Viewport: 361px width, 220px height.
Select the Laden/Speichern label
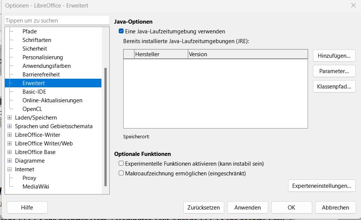point(36,118)
